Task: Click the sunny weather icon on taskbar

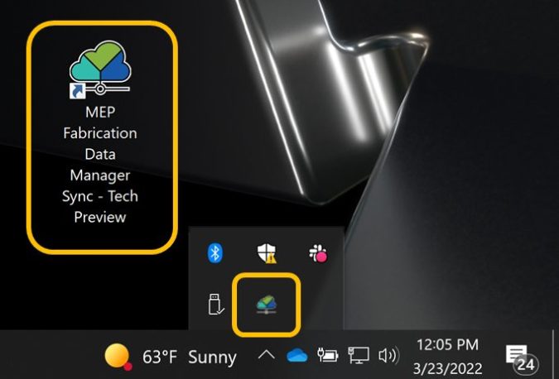Action: 118,357
